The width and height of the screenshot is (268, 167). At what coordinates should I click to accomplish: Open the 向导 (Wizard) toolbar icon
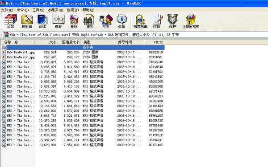[106, 21]
